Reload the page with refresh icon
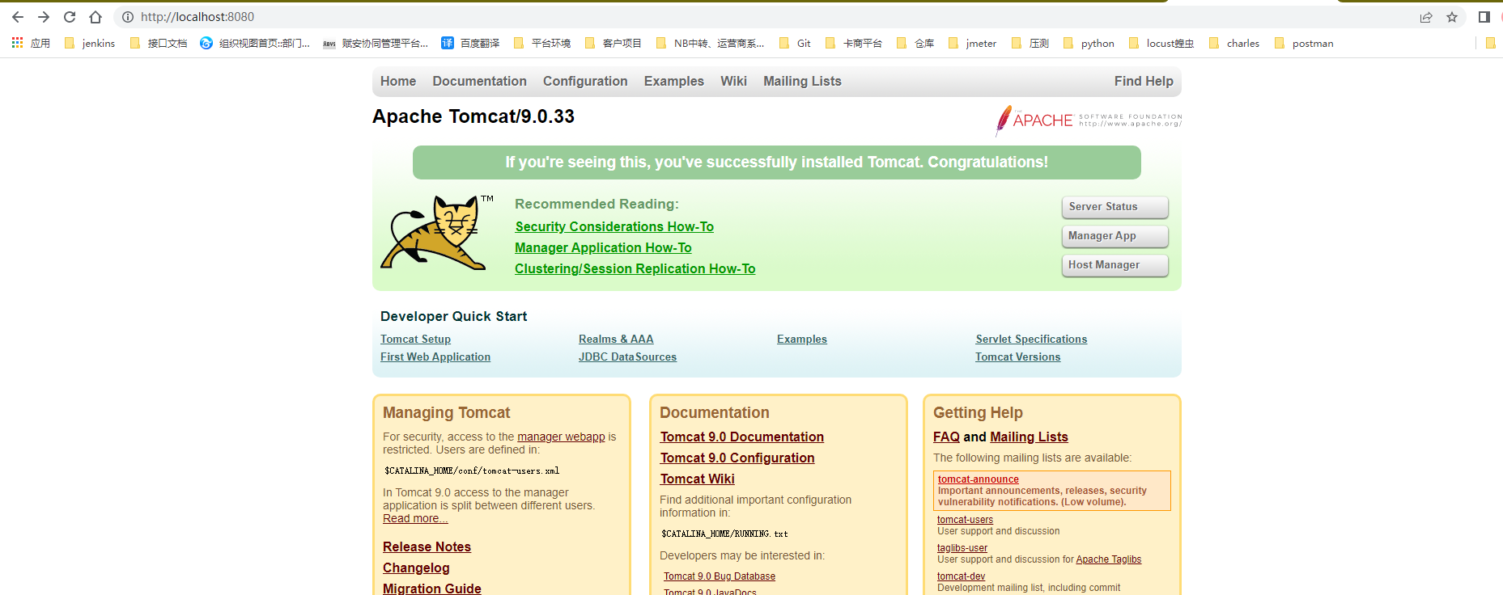The width and height of the screenshot is (1503, 595). (x=70, y=17)
